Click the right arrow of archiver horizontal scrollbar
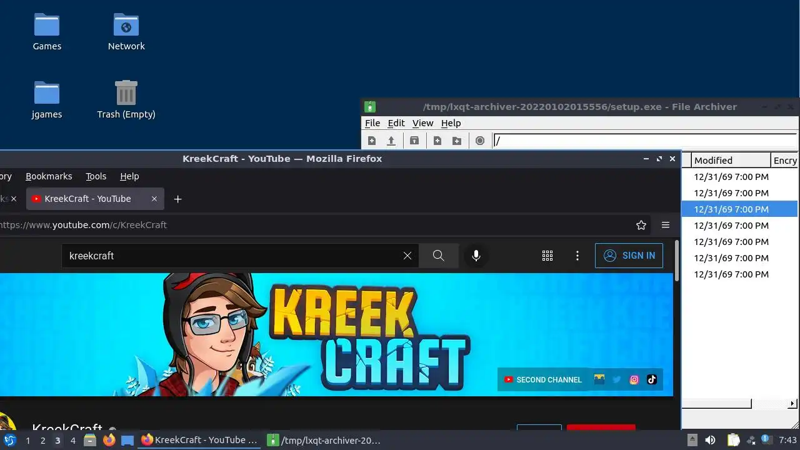Viewport: 800px width, 450px height. (793, 404)
